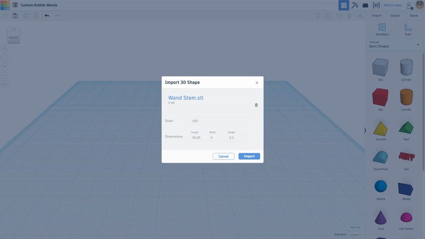This screenshot has height=239, width=425.
Task: Open the Blocks pickaxe mode
Action: tap(355, 5)
